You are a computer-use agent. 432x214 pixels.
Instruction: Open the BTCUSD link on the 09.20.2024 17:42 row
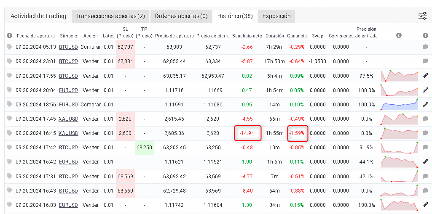click(x=68, y=148)
